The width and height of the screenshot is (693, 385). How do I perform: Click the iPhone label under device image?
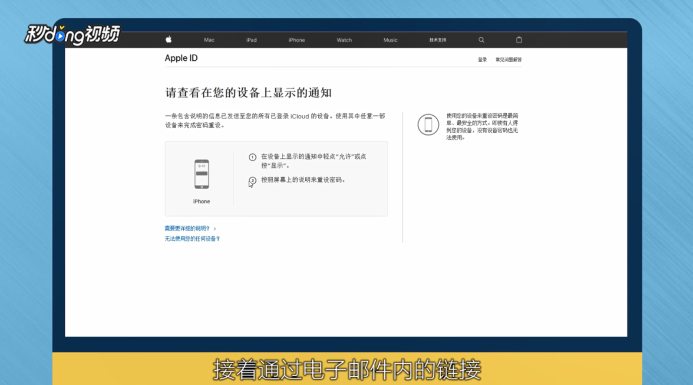(x=201, y=202)
